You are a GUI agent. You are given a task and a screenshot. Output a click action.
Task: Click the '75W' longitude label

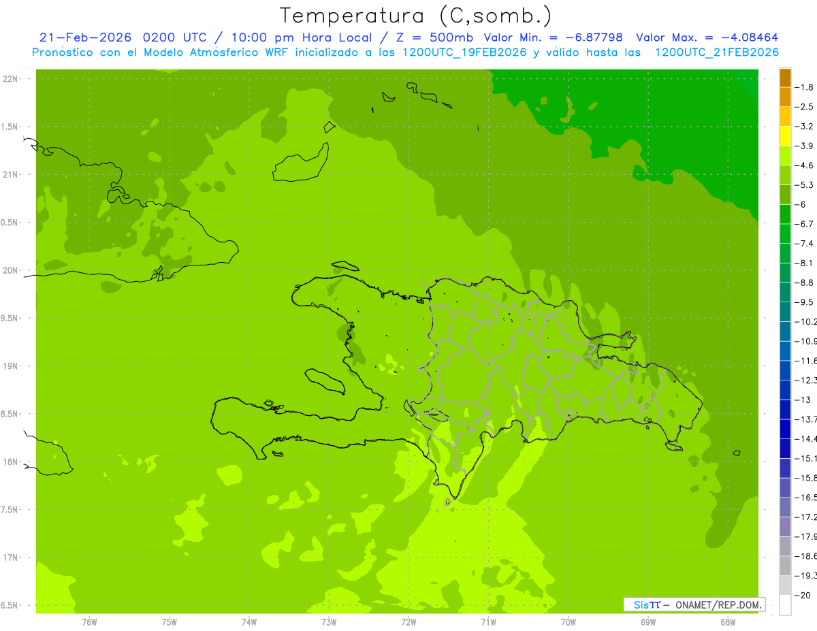coord(169,621)
